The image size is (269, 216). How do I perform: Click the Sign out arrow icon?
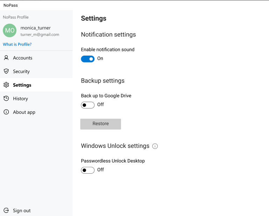(x=6, y=210)
